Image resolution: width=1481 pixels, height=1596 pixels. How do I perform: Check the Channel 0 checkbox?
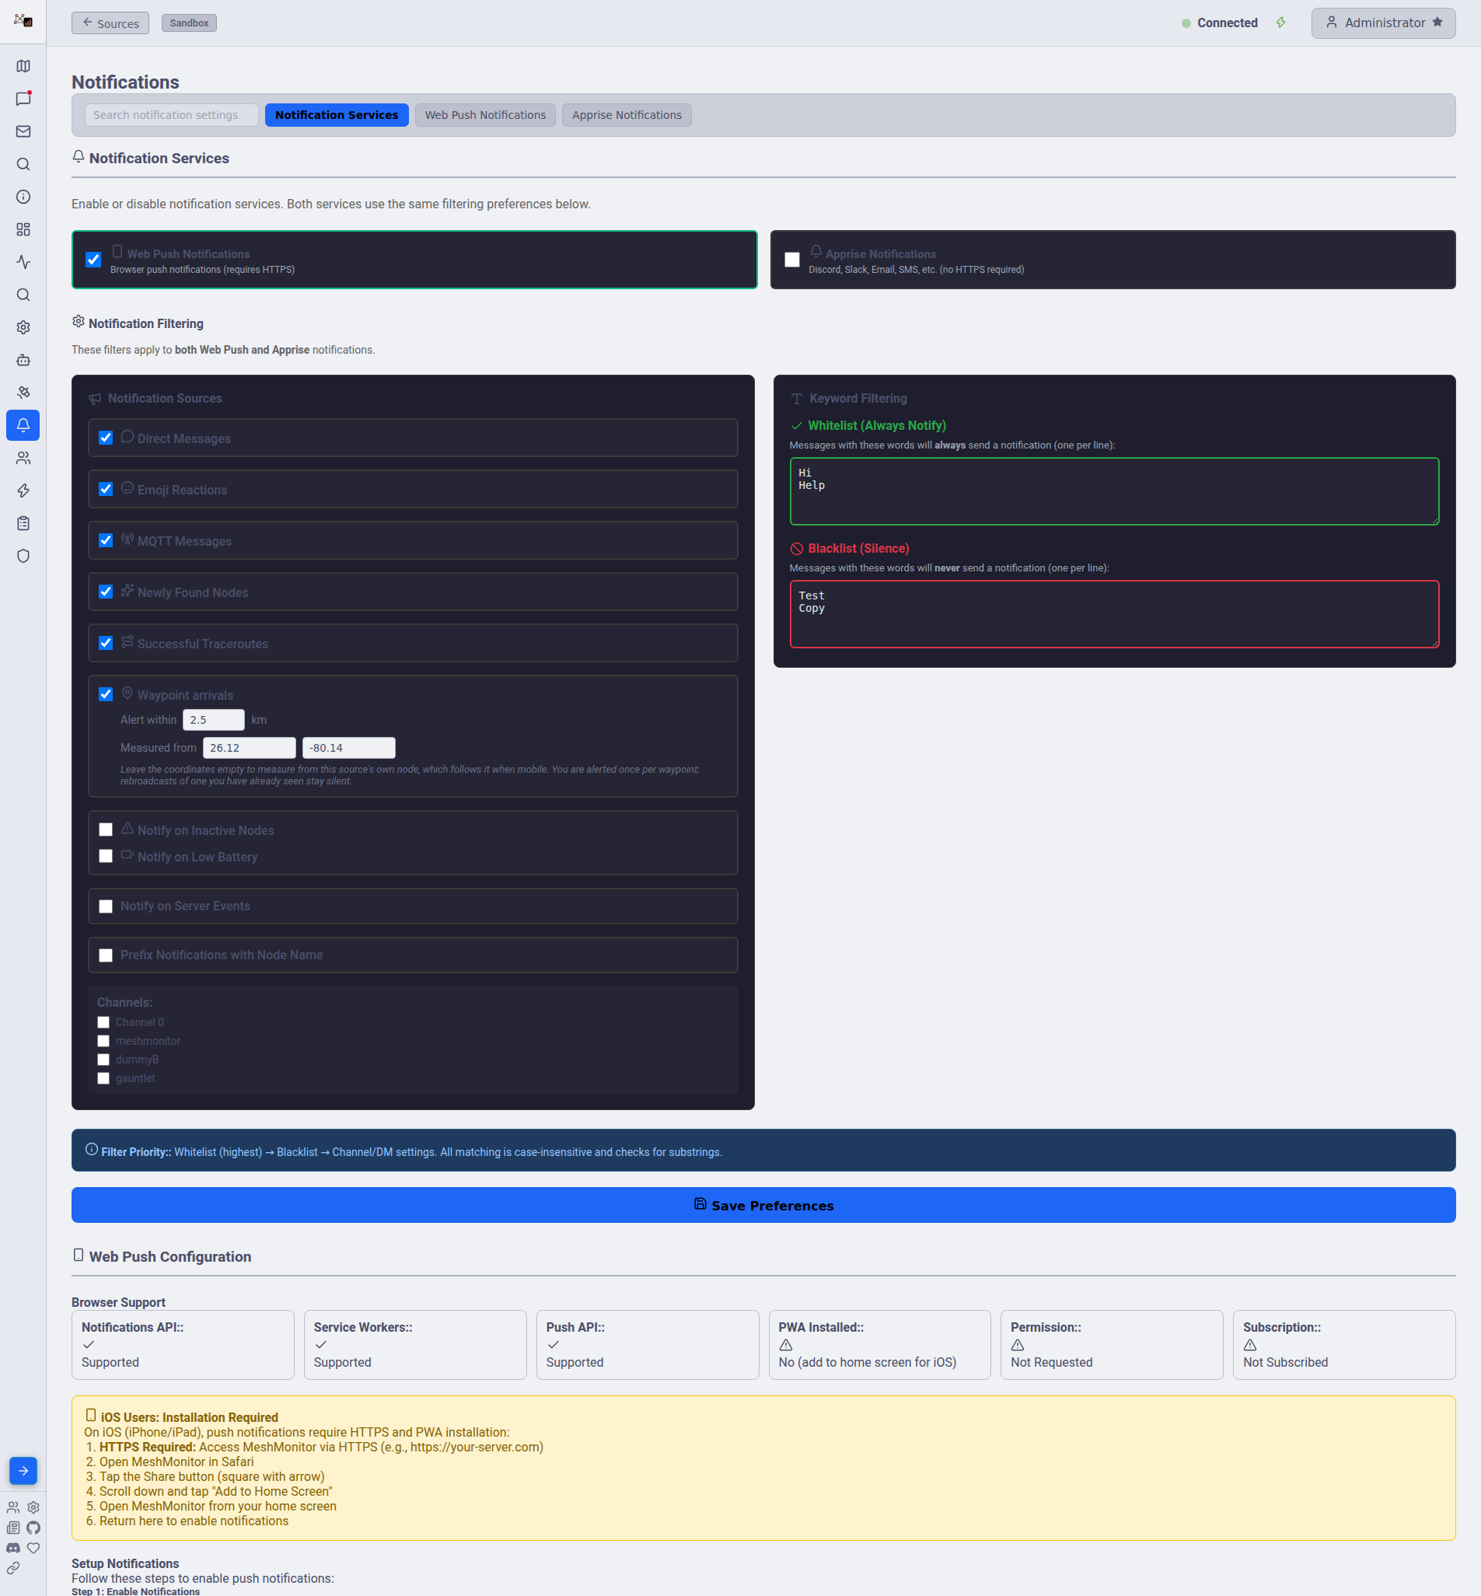[103, 1022]
